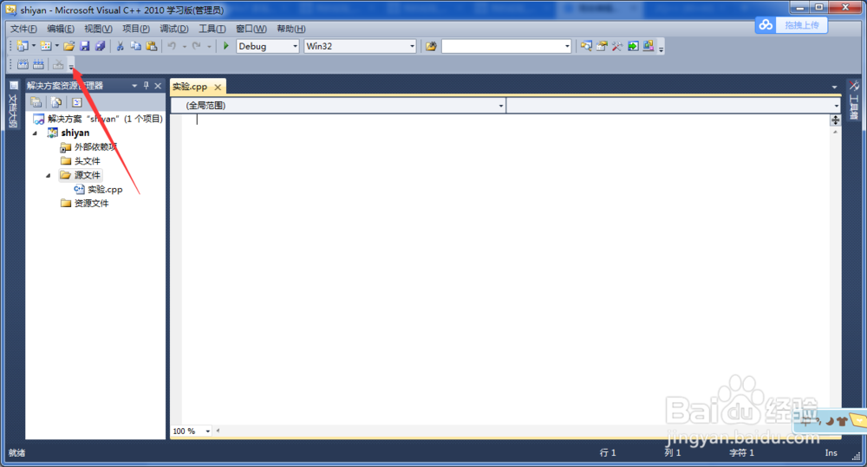Toggle Show All Files in Solution Explorer
This screenshot has width=867, height=467.
click(55, 102)
